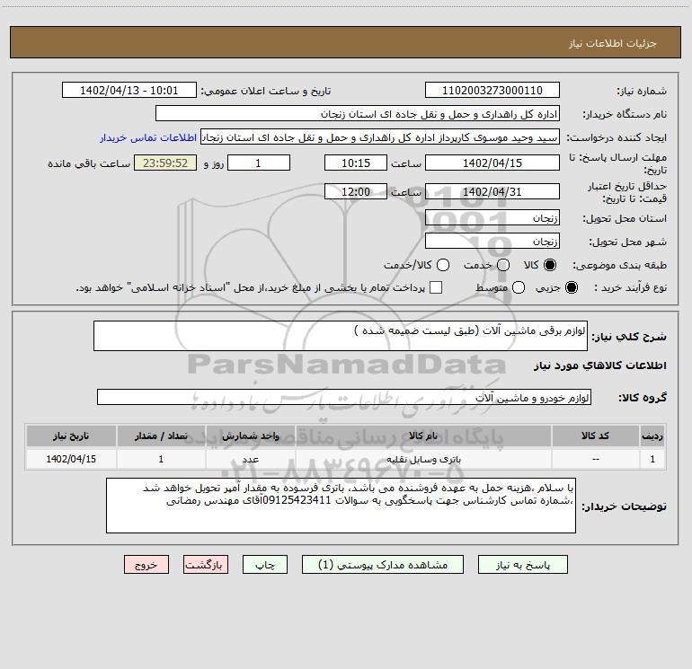
Task: Click the شماره نیاز field 1102003273000110
Action: pyautogui.click(x=492, y=90)
